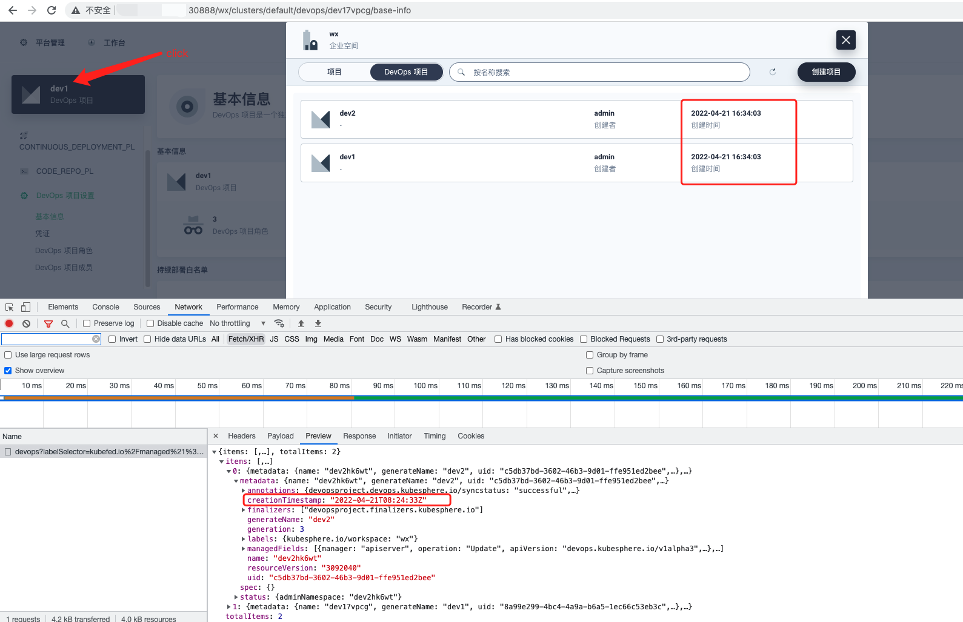Click the wx enterprise space building icon
This screenshot has height=622, width=963.
pos(310,41)
